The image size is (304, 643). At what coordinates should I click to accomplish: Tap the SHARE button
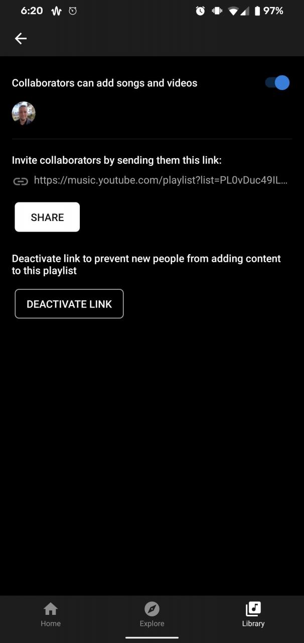click(47, 217)
